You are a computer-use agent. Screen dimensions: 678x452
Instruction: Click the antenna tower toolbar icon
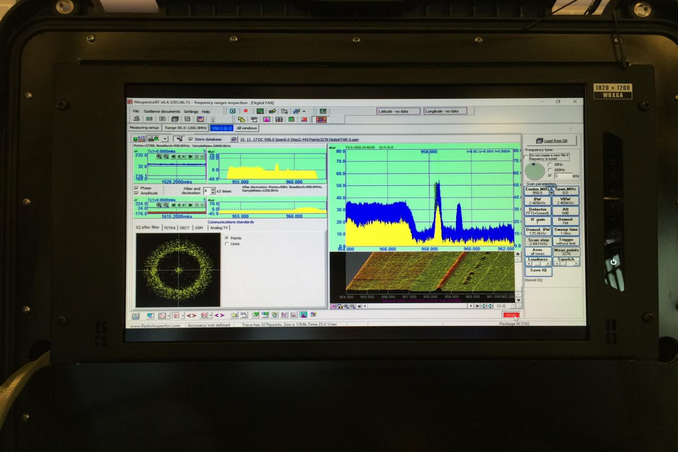pos(213,119)
